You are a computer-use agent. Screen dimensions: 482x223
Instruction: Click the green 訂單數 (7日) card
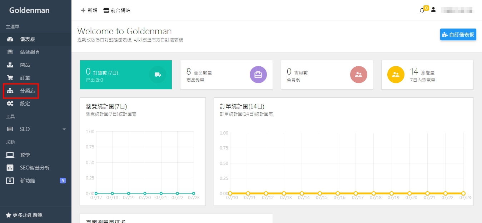point(126,75)
